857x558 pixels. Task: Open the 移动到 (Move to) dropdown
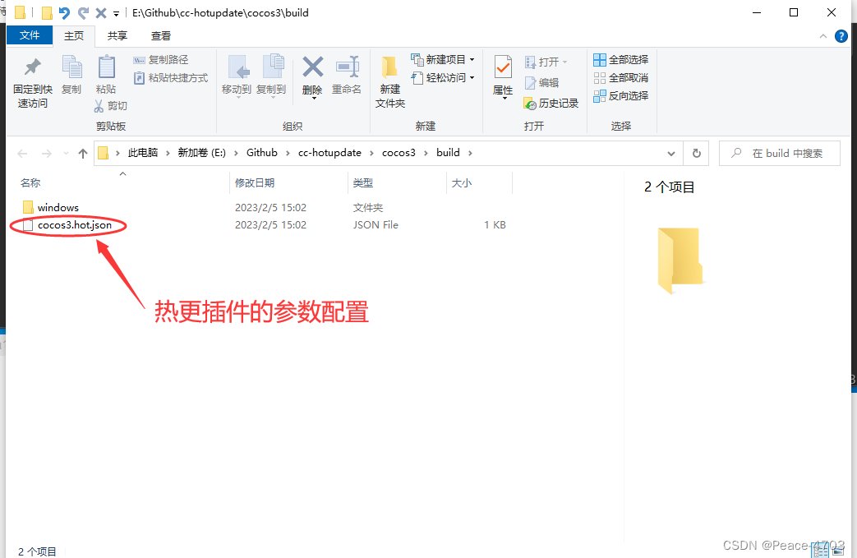[x=238, y=78]
